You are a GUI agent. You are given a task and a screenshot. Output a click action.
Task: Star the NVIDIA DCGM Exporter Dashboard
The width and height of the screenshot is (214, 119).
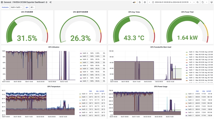click(x=46, y=2)
